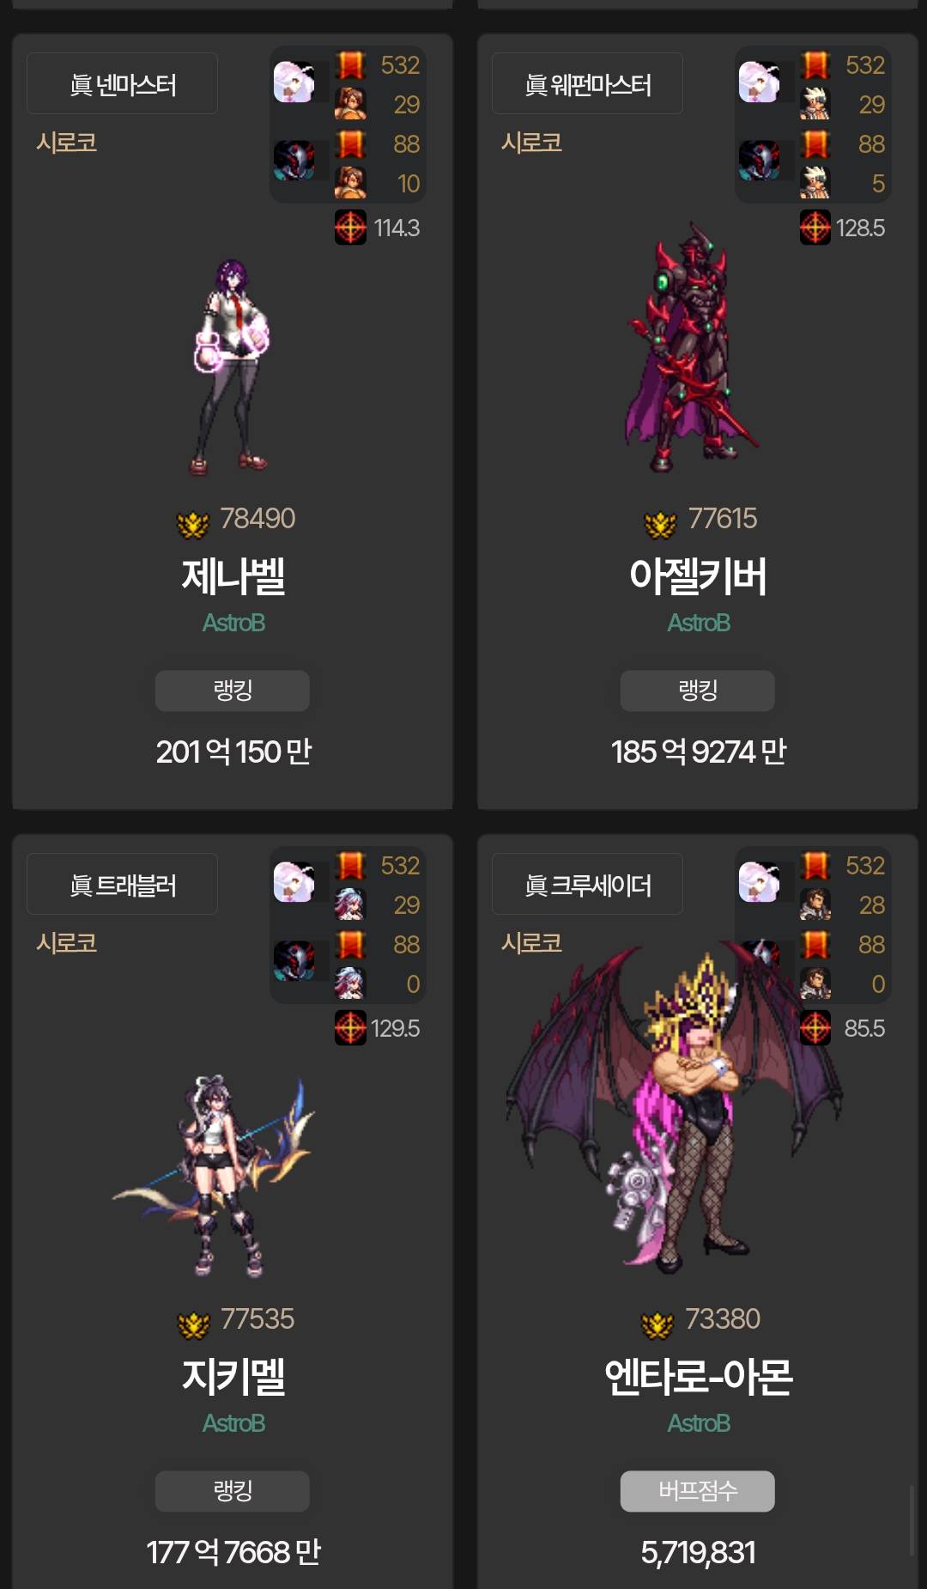Click the 랭킹 button under 지키멜
This screenshot has height=1589, width=927.
click(233, 1491)
